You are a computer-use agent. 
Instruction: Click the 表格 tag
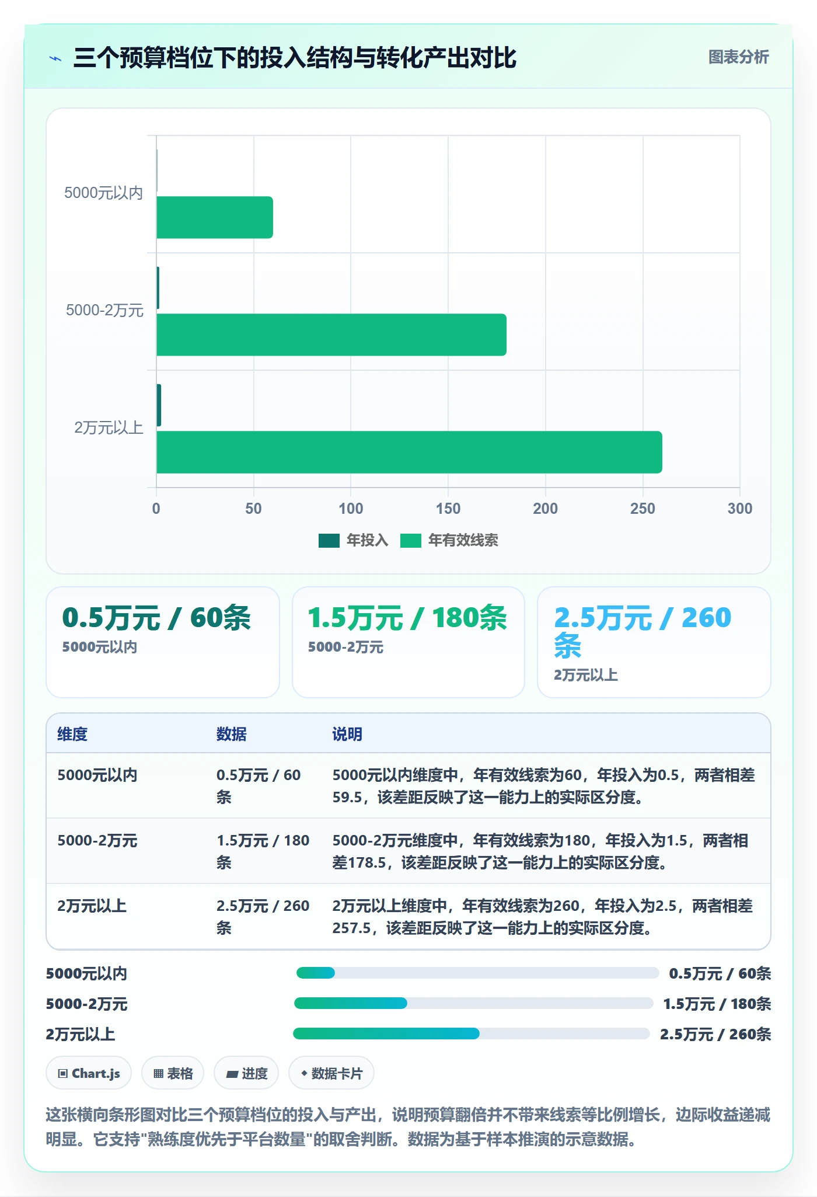[x=173, y=1073]
